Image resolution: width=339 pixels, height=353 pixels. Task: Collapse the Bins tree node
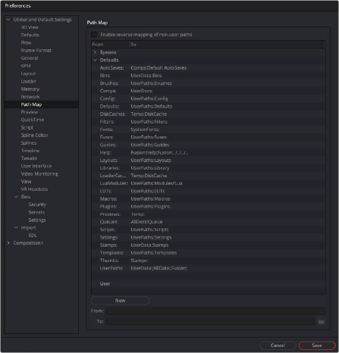tap(16, 197)
